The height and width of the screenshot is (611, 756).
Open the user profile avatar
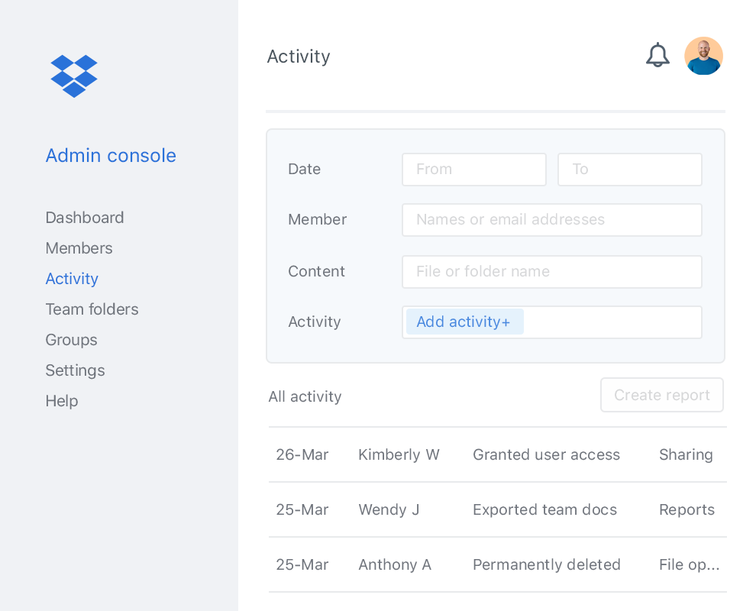(x=703, y=56)
